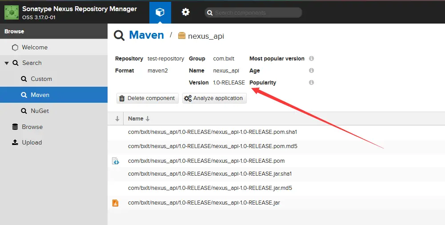Open the Browse cube icon in header
This screenshot has height=225, width=445.
click(x=160, y=12)
